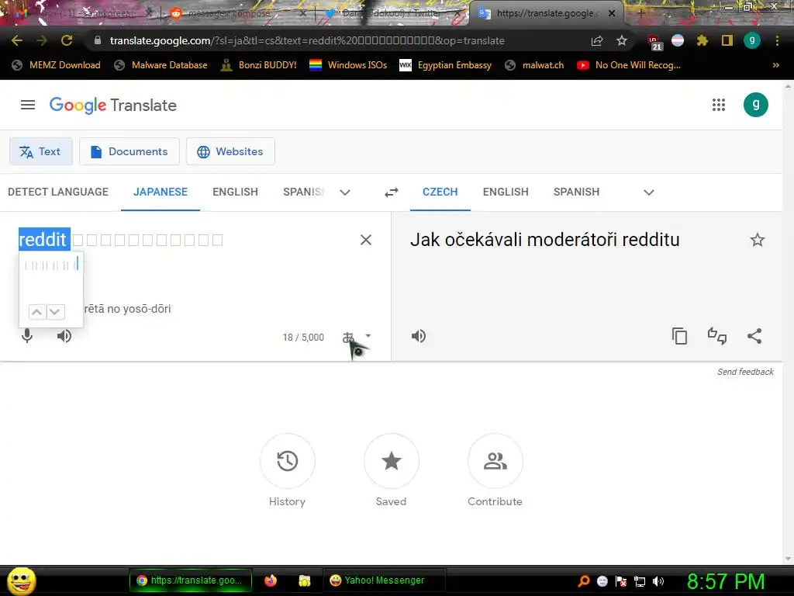Rate this translation with thumbs icon
The width and height of the screenshot is (794, 596).
click(x=717, y=336)
